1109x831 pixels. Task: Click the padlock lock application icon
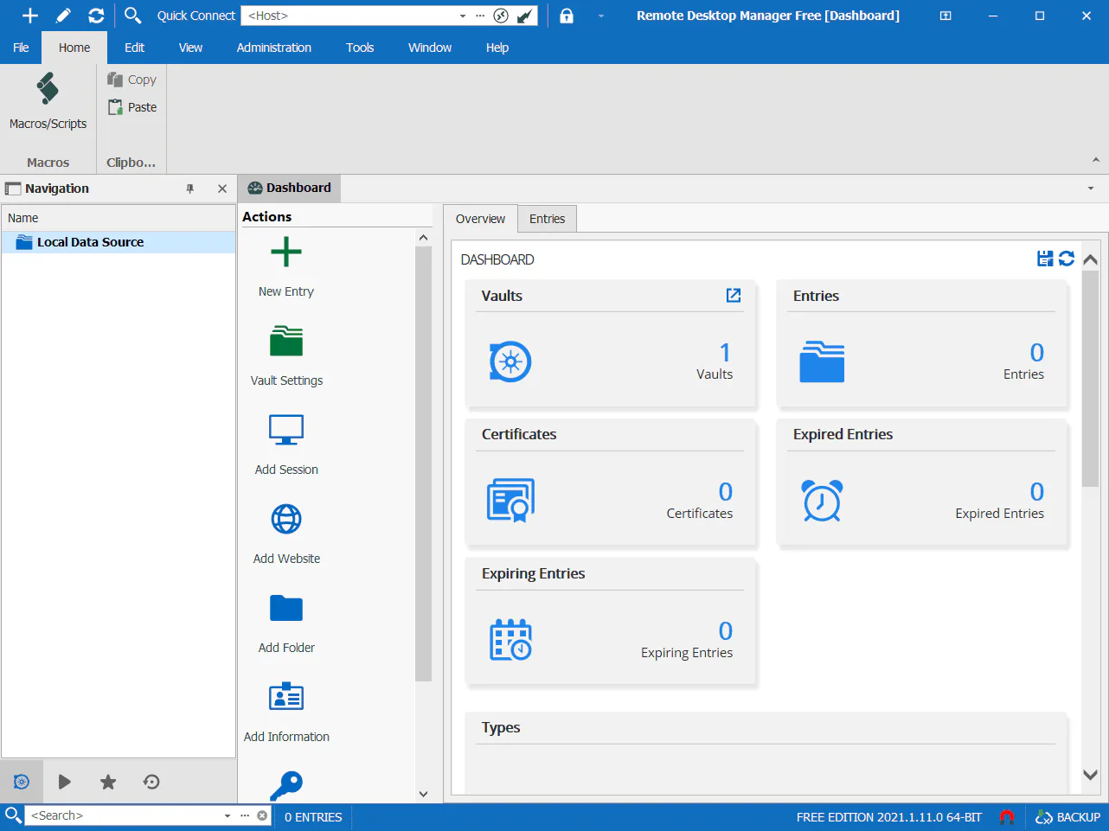pos(567,16)
